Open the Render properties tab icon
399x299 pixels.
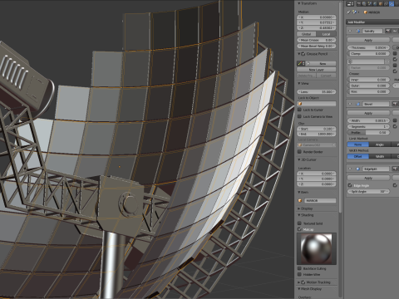359,4
